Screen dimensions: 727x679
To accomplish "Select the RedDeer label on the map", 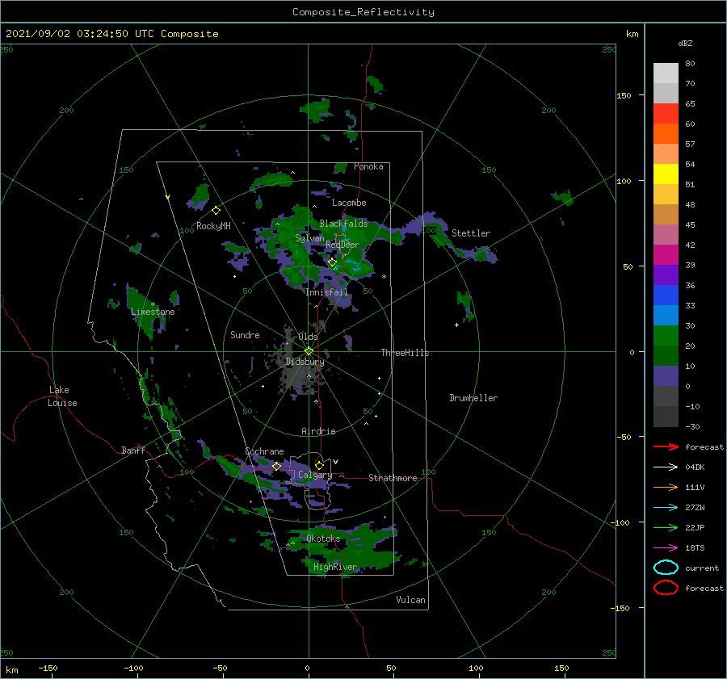I will 342,245.
